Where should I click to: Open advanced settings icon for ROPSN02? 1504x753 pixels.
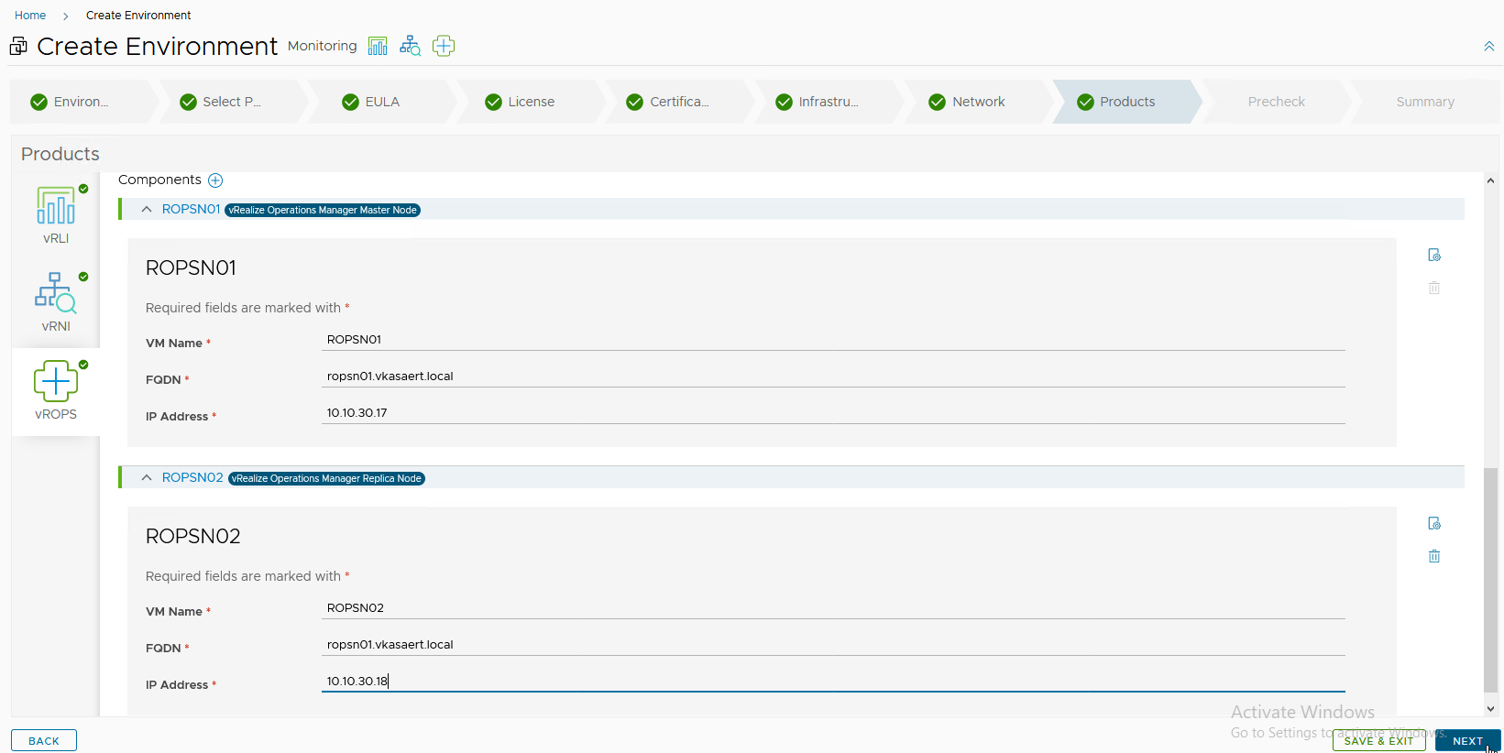click(x=1434, y=523)
